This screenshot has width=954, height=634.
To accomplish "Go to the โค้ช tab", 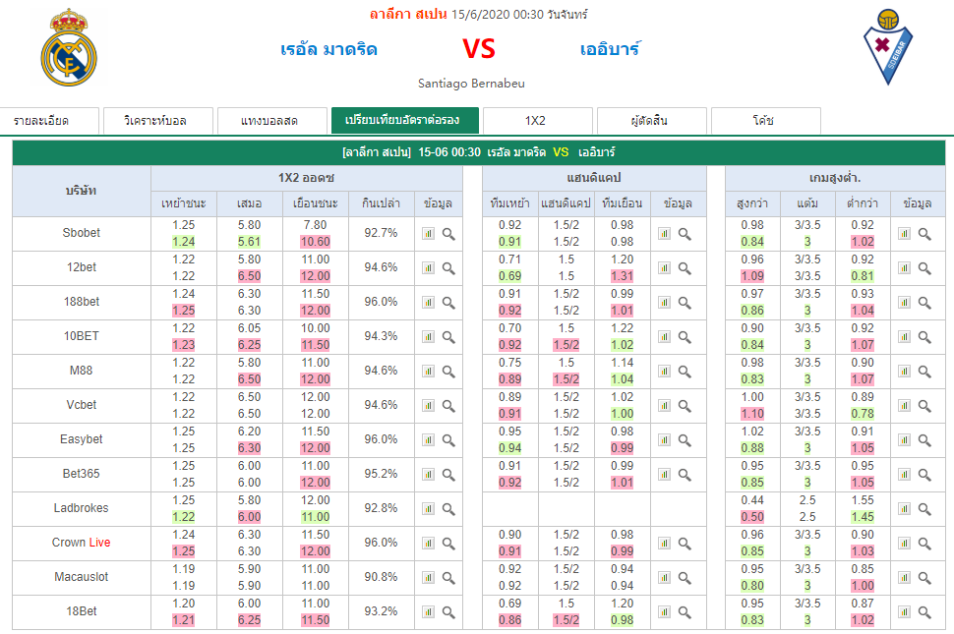I will [766, 120].
